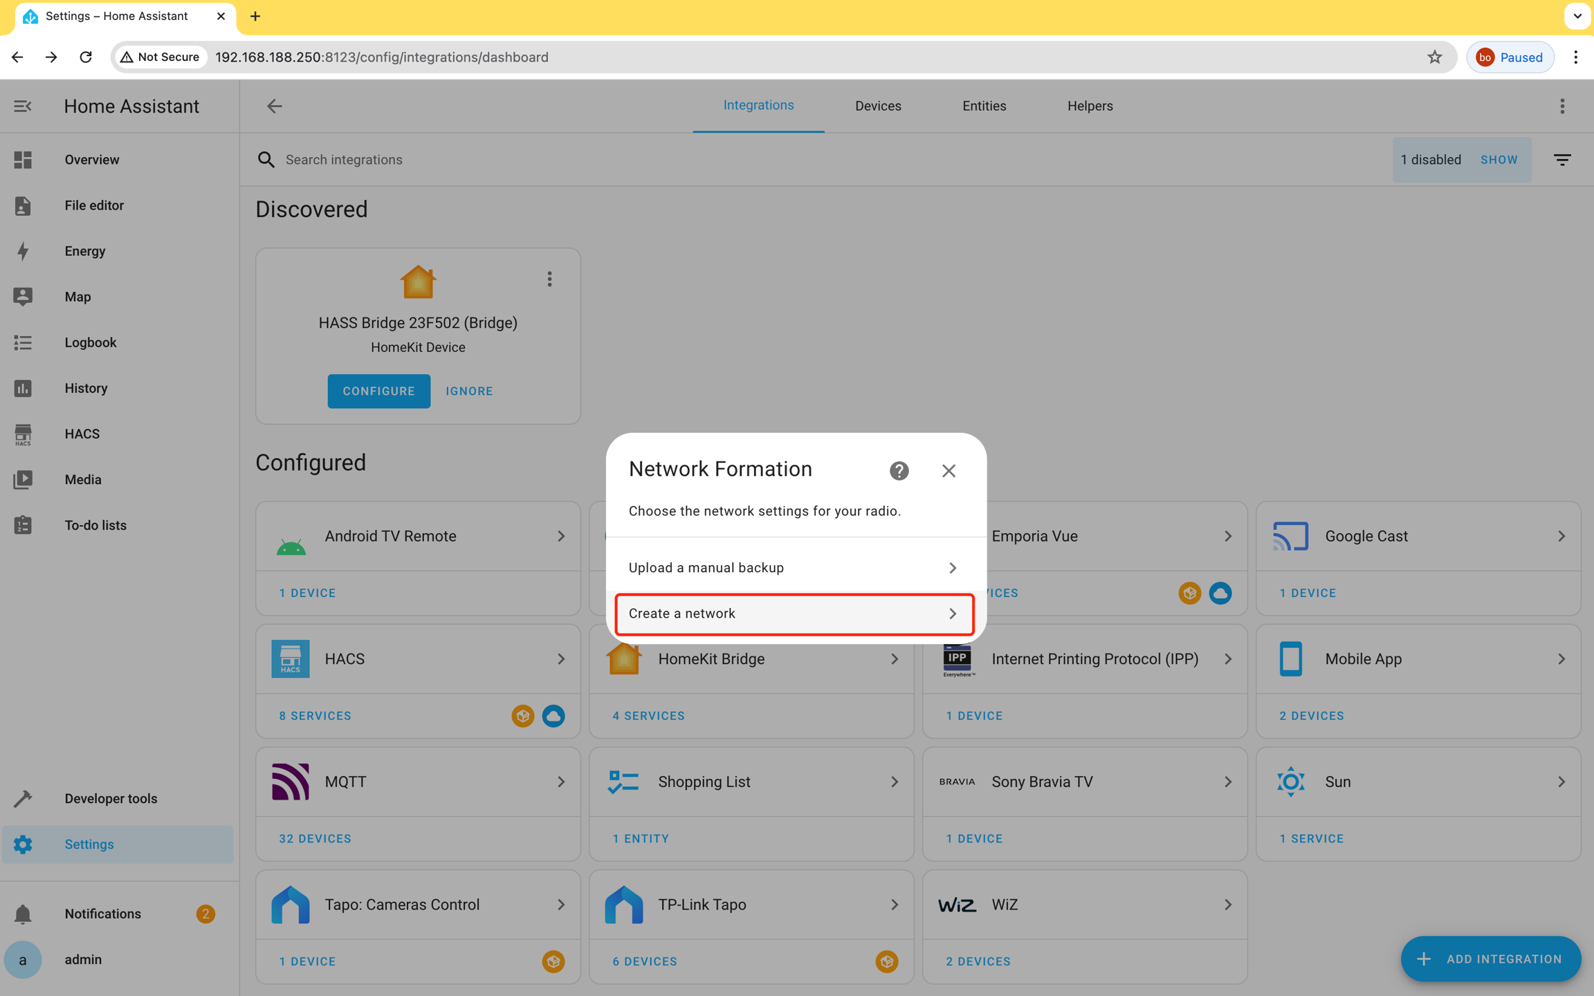
Task: Open HACS in the sidebar
Action: [x=82, y=434]
